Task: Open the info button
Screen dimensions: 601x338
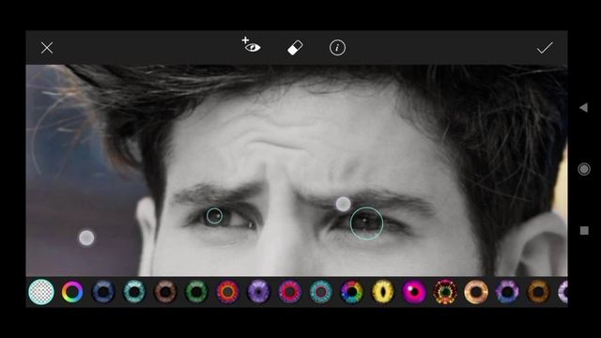Action: coord(337,48)
